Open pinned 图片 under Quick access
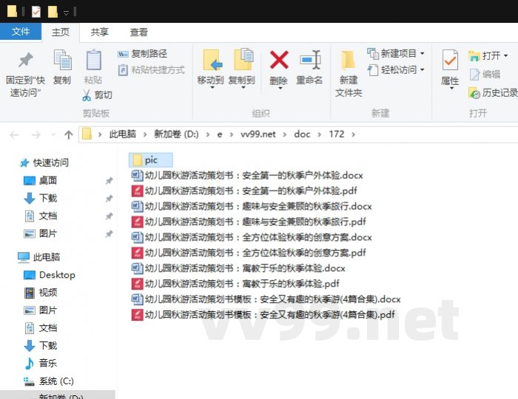The height and width of the screenshot is (399, 518). (x=41, y=233)
